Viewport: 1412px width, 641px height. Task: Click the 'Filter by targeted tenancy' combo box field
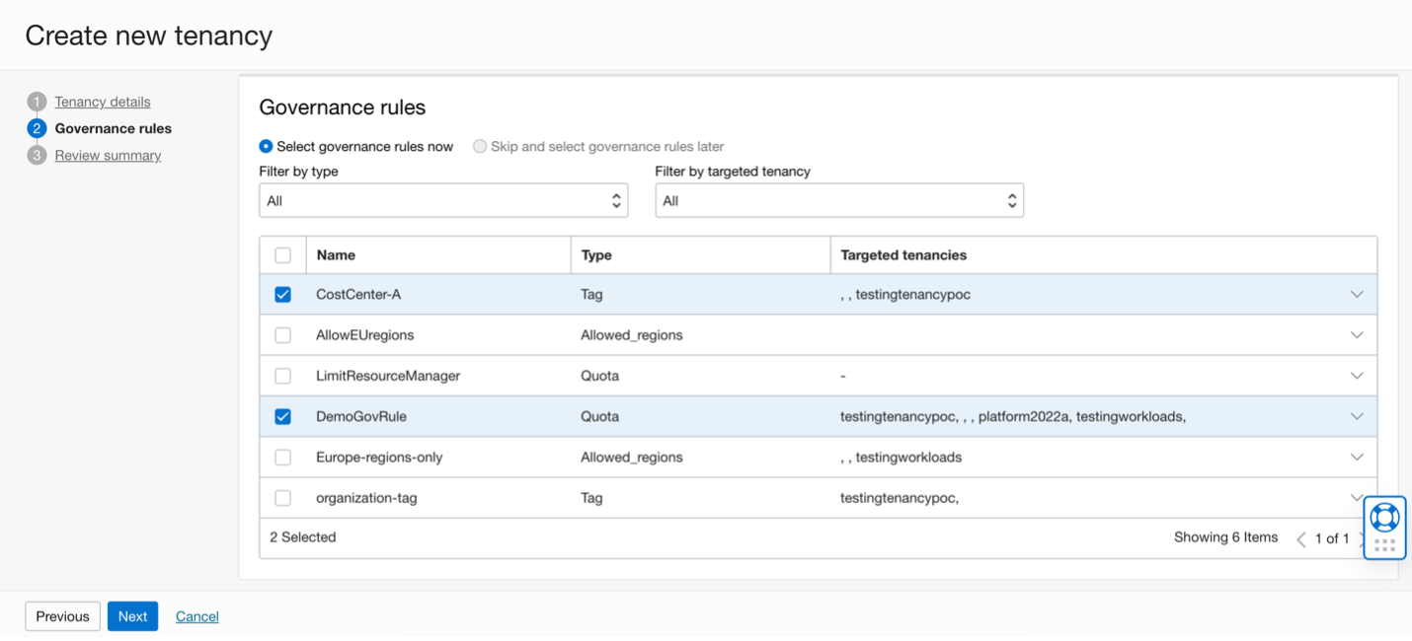point(839,199)
